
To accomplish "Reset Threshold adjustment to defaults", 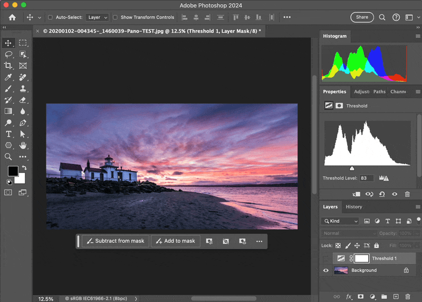I will 382,194.
